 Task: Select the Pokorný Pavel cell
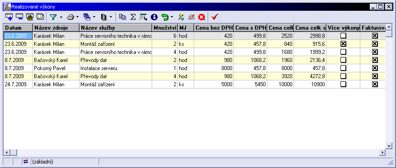point(56,68)
